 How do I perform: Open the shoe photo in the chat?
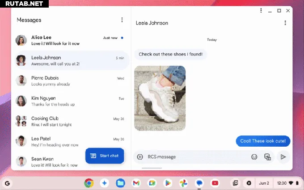coord(160,98)
